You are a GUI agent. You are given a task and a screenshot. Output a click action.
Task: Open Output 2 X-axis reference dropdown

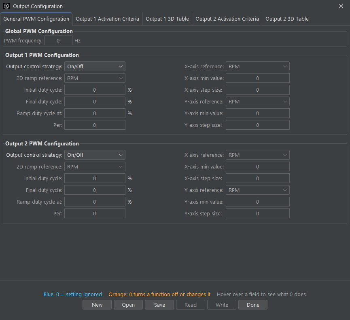tap(258, 155)
